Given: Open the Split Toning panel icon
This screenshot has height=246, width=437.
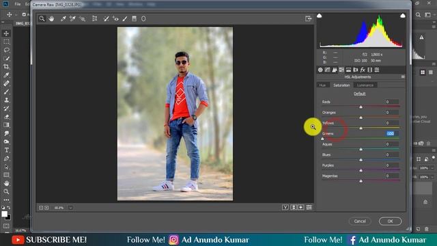Looking at the screenshot, I should [348, 70].
